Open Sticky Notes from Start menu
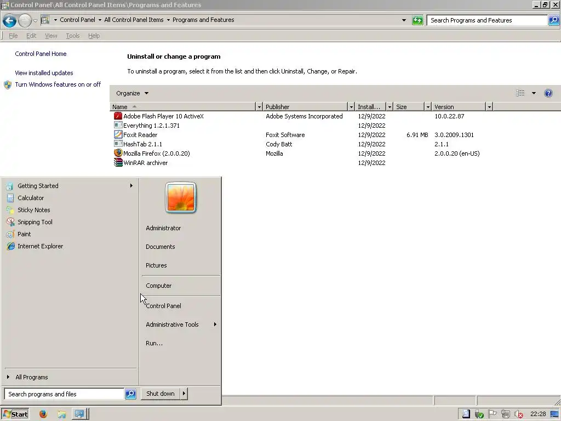 (70, 210)
